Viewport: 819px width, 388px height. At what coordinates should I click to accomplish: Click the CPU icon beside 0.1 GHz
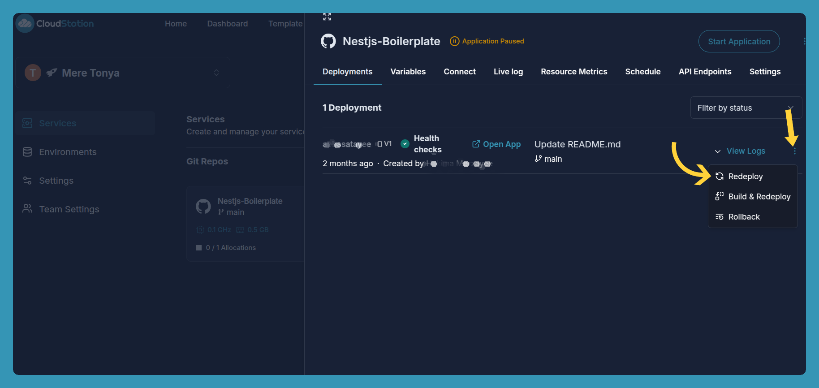[200, 230]
